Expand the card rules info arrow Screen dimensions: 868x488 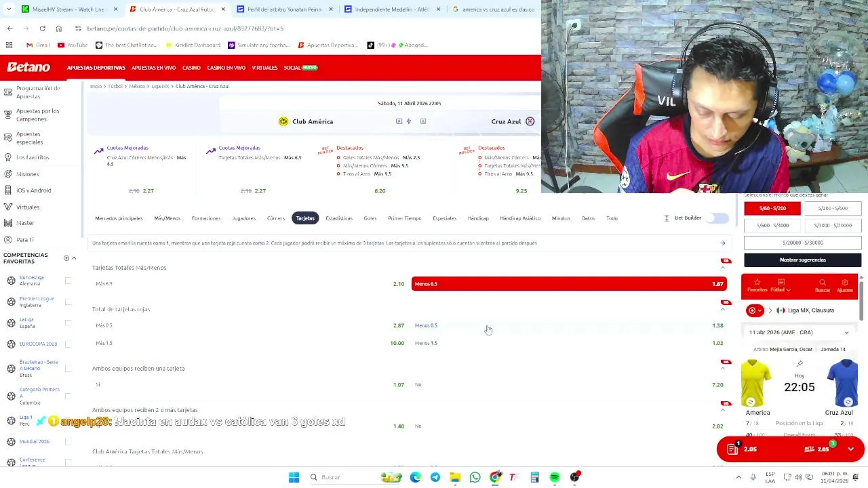pyautogui.click(x=723, y=243)
